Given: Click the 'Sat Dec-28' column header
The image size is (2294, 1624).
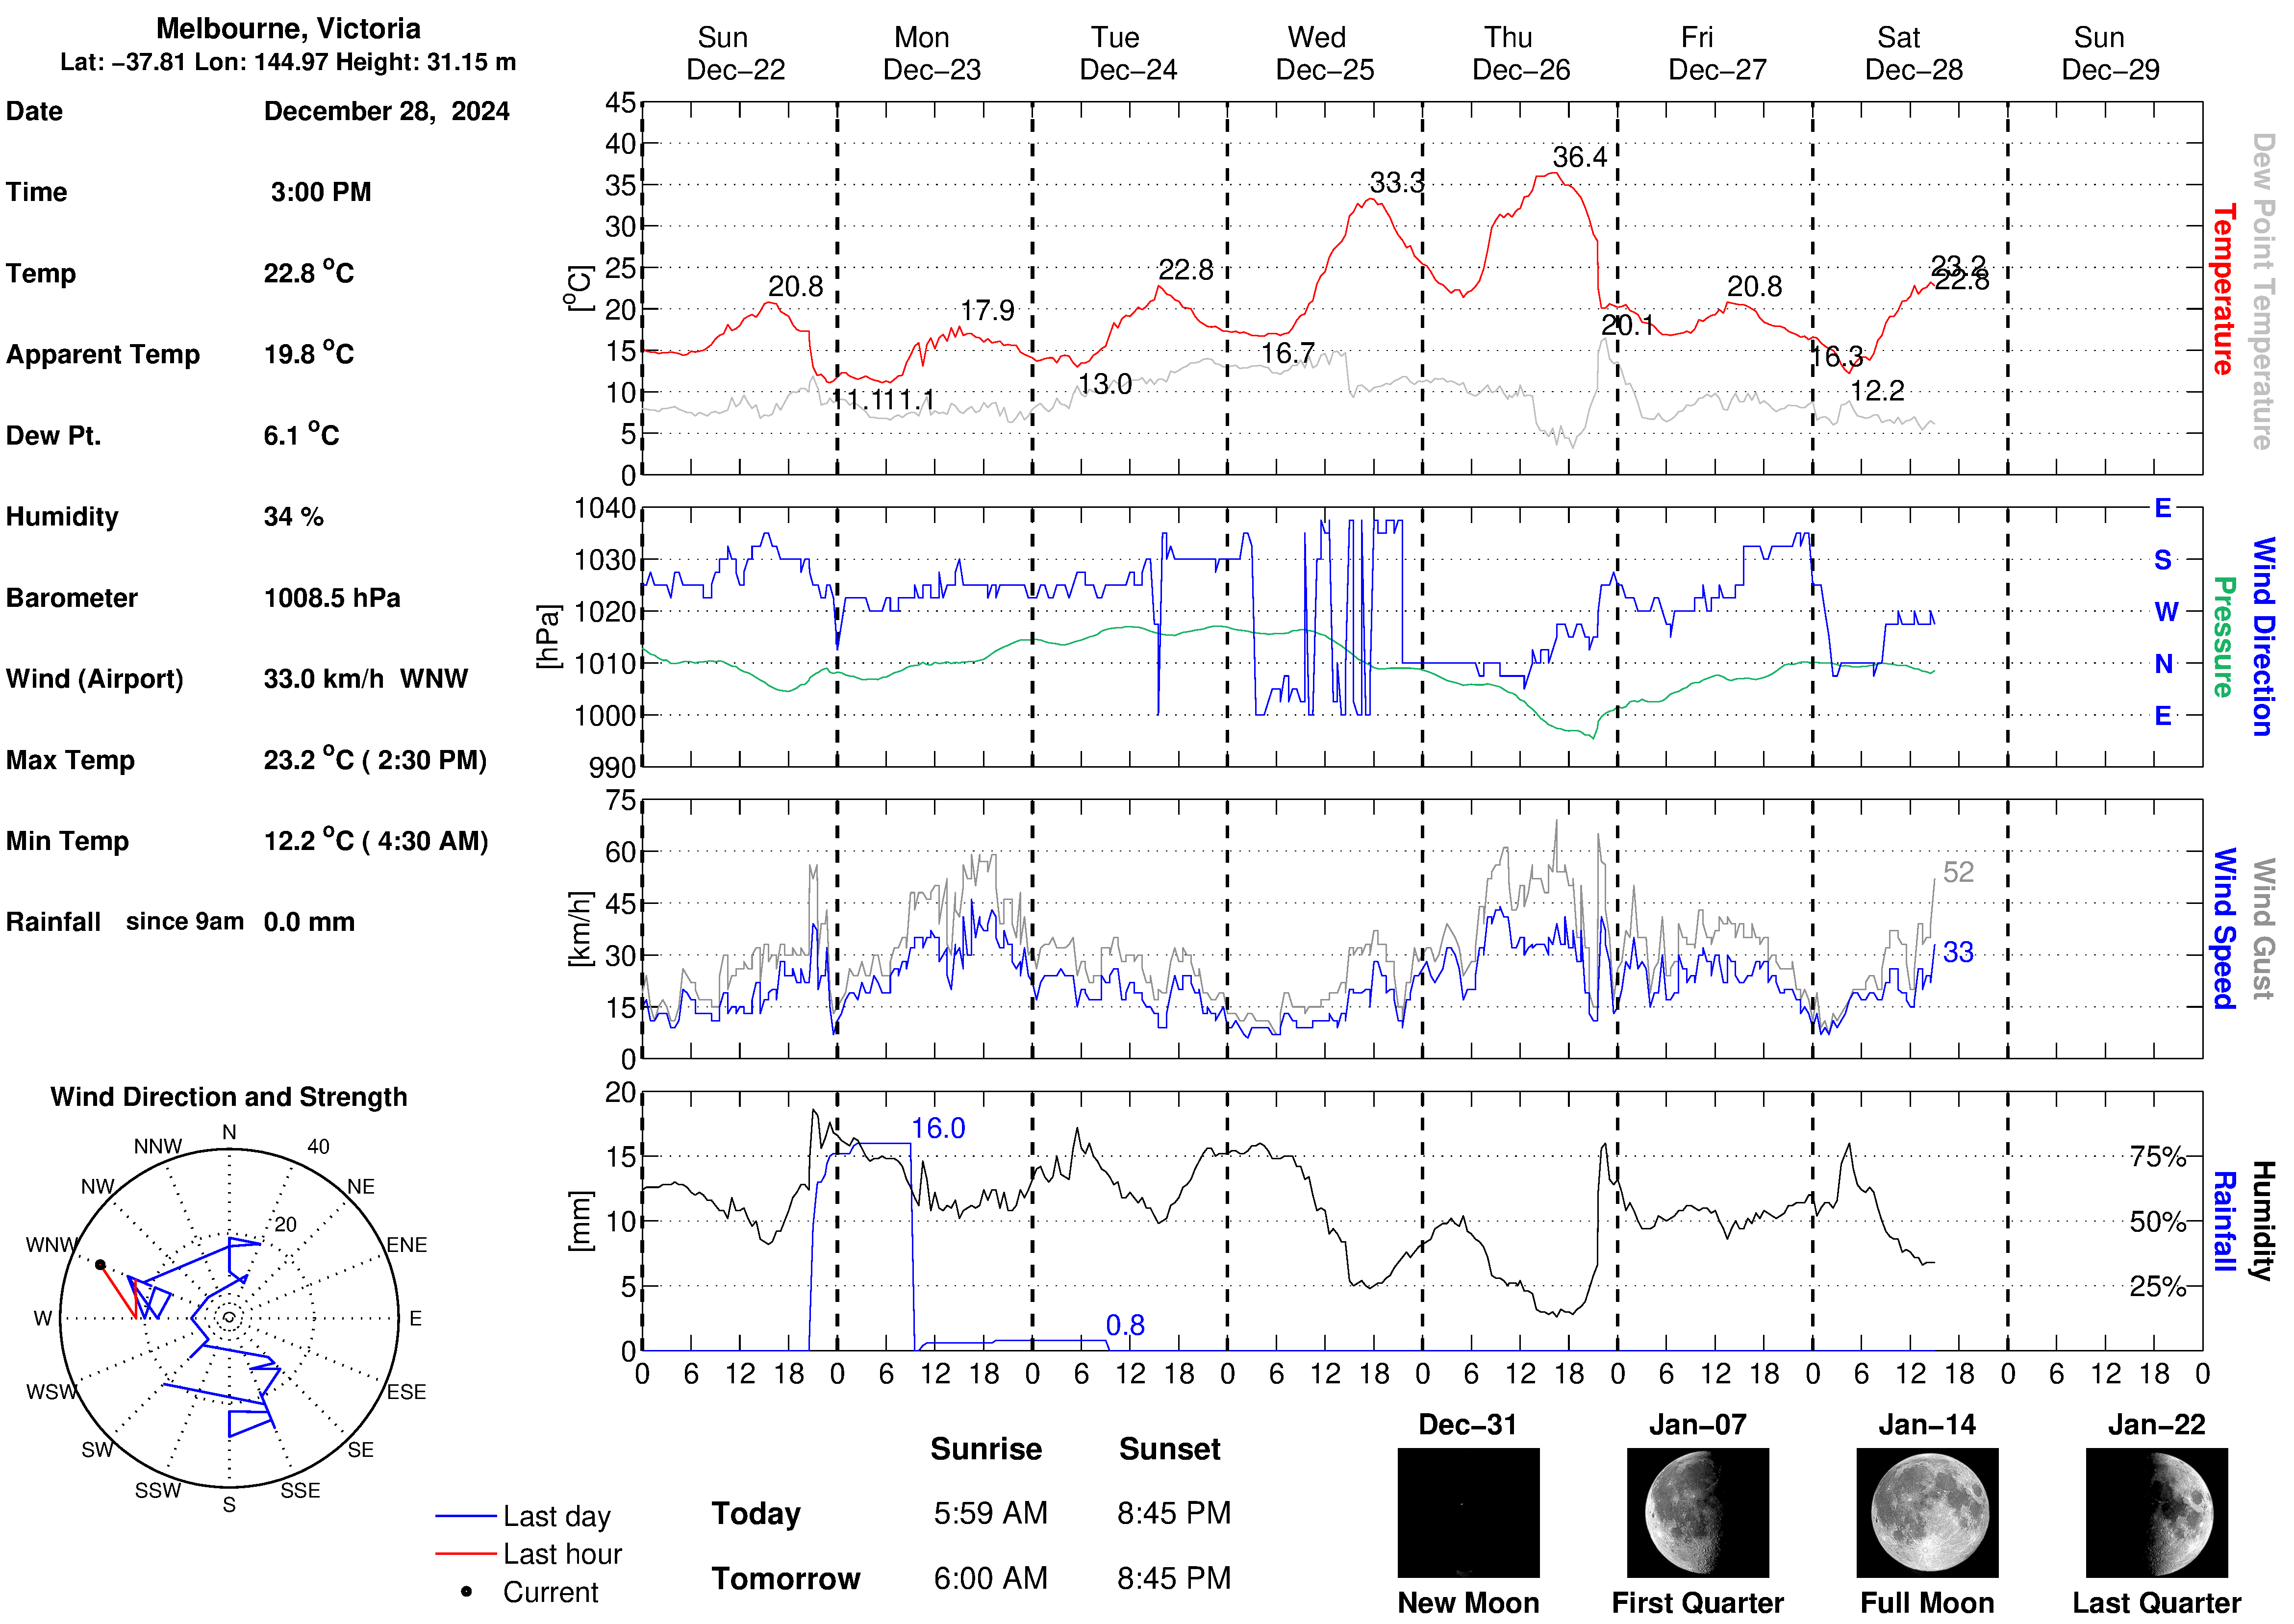Looking at the screenshot, I should (x=1913, y=53).
